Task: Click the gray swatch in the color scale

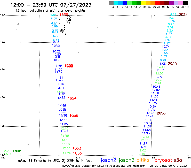Action: pyautogui.click(x=111, y=3)
